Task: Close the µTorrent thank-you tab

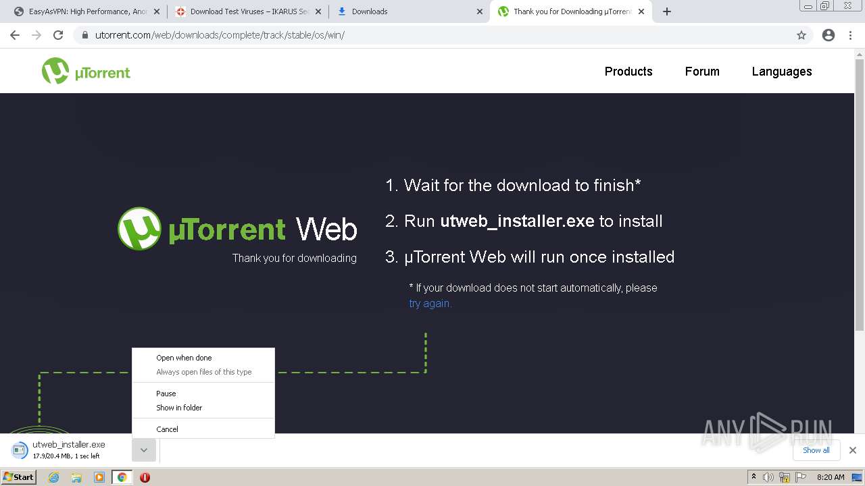Action: [x=641, y=11]
